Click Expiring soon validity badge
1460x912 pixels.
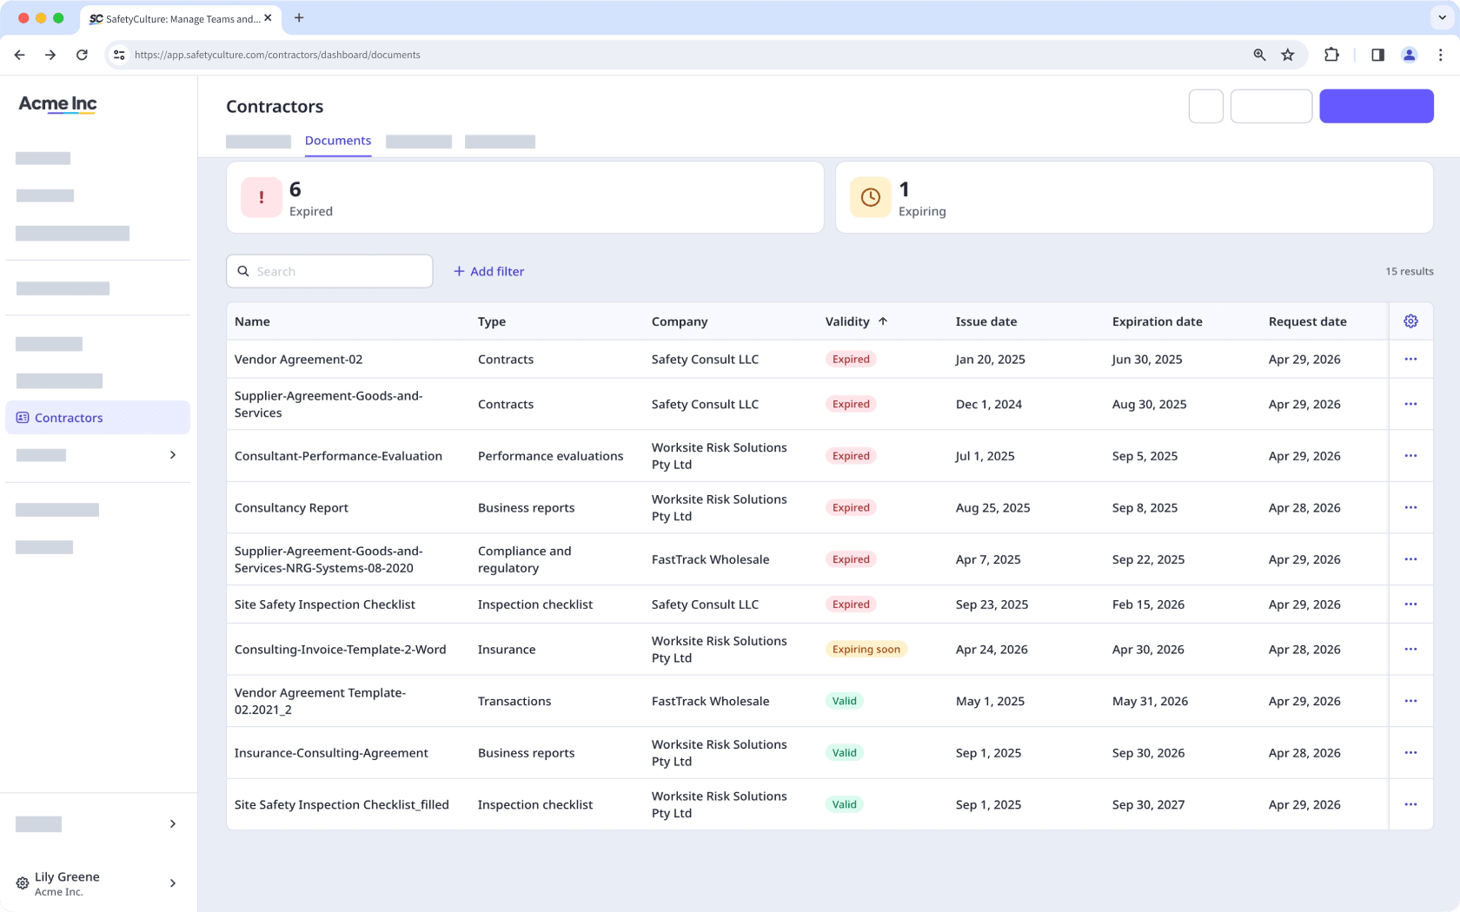click(866, 649)
